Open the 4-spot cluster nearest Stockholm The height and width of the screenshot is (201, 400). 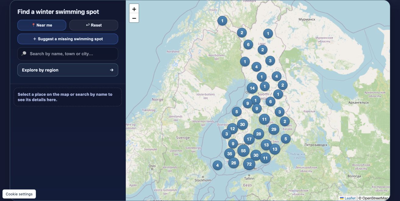click(x=218, y=166)
